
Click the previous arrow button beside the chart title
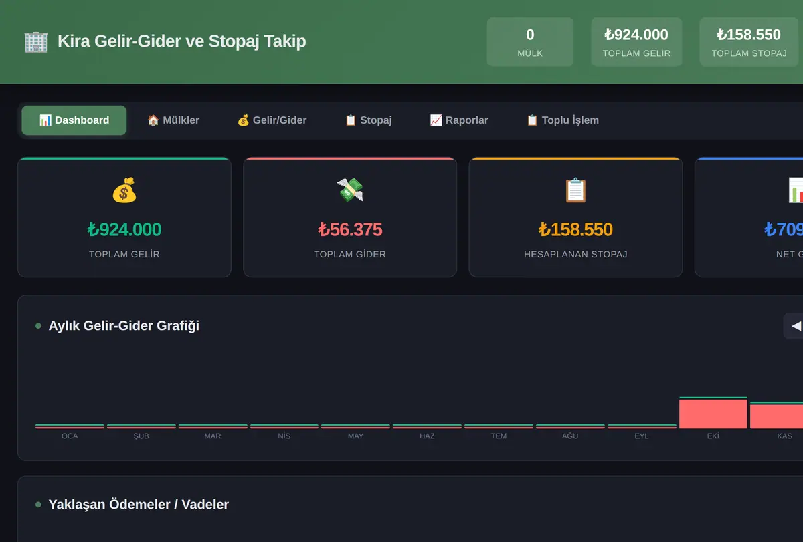pyautogui.click(x=795, y=326)
